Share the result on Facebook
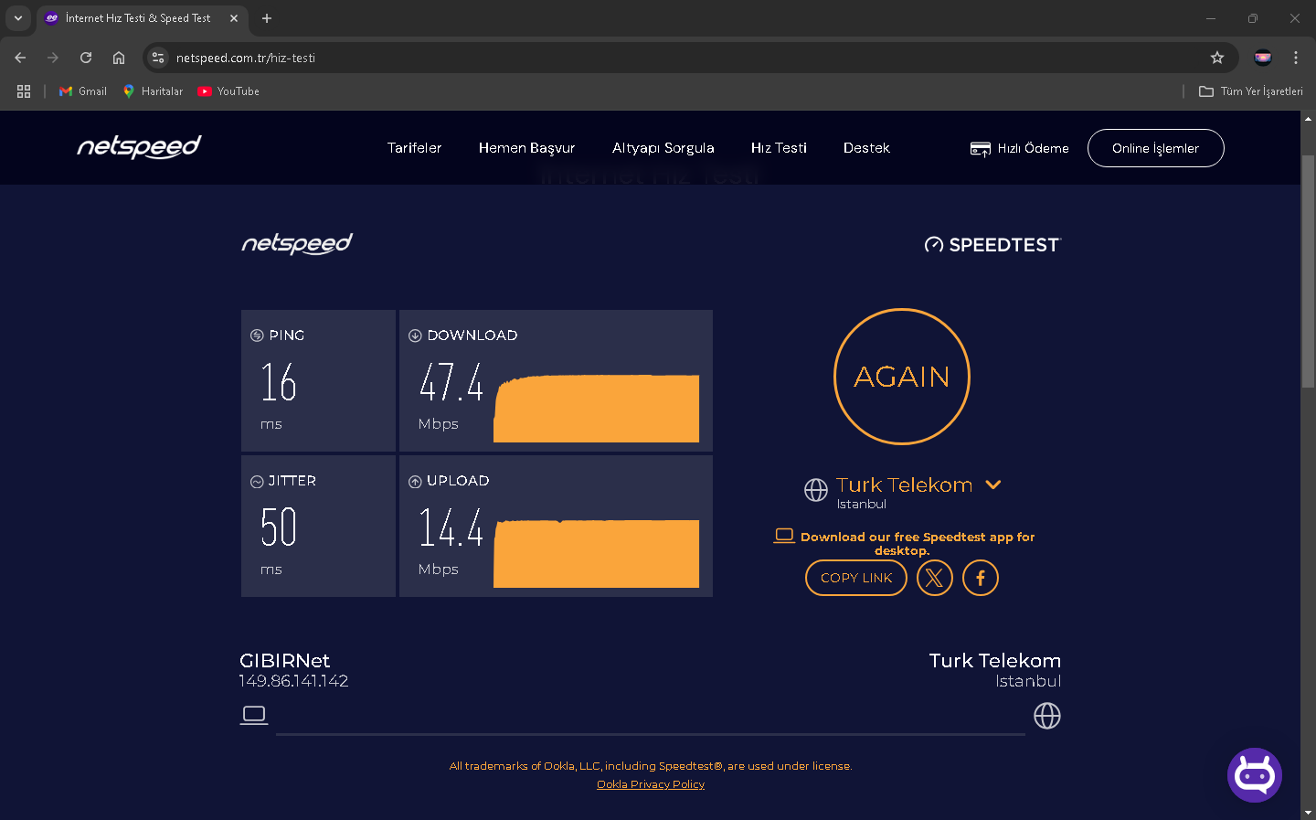The image size is (1316, 820). 980,578
